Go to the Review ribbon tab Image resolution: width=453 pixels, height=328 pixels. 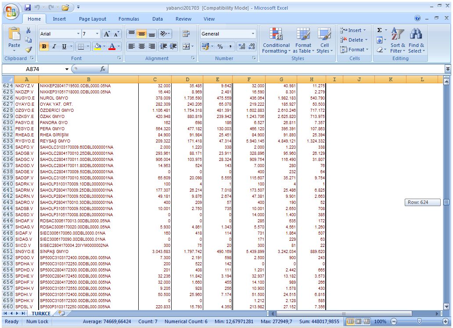coord(183,19)
